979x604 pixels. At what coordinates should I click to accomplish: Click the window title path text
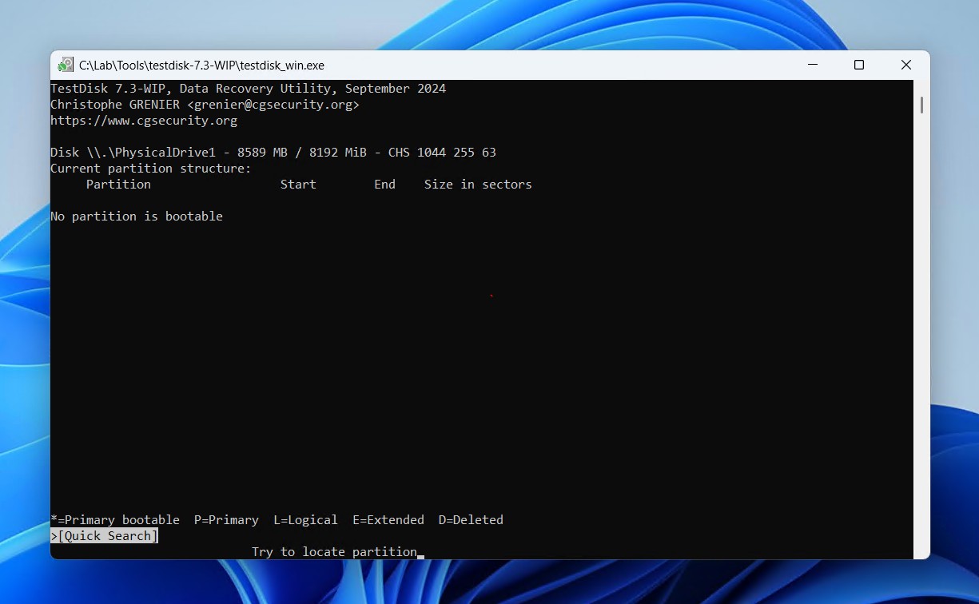(201, 66)
